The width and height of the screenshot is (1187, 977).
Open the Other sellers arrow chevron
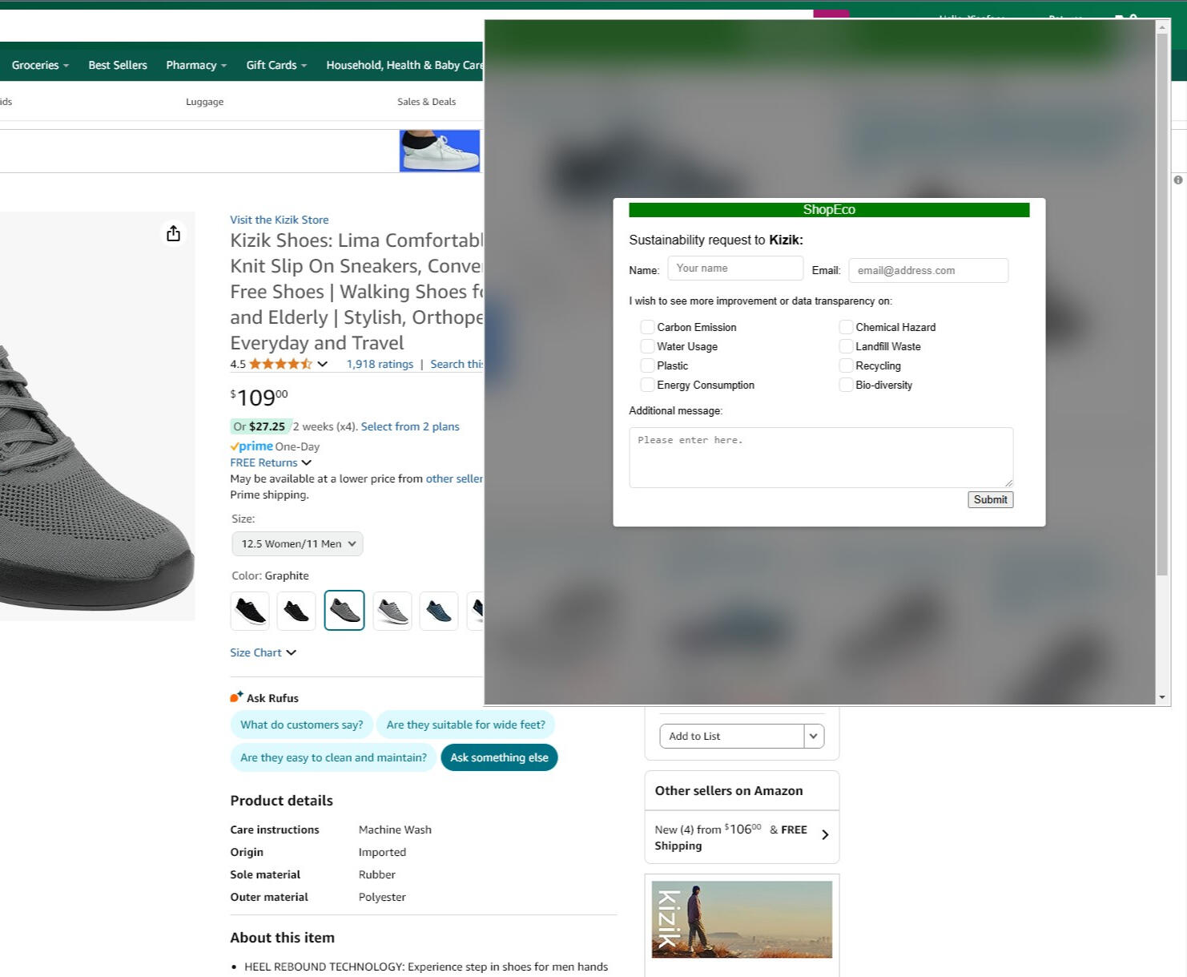coord(825,835)
